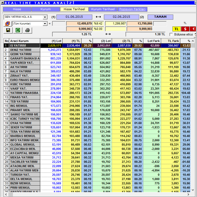Click the 13,799,866 total value field
This screenshot has height=197, width=197.
click(140, 23)
